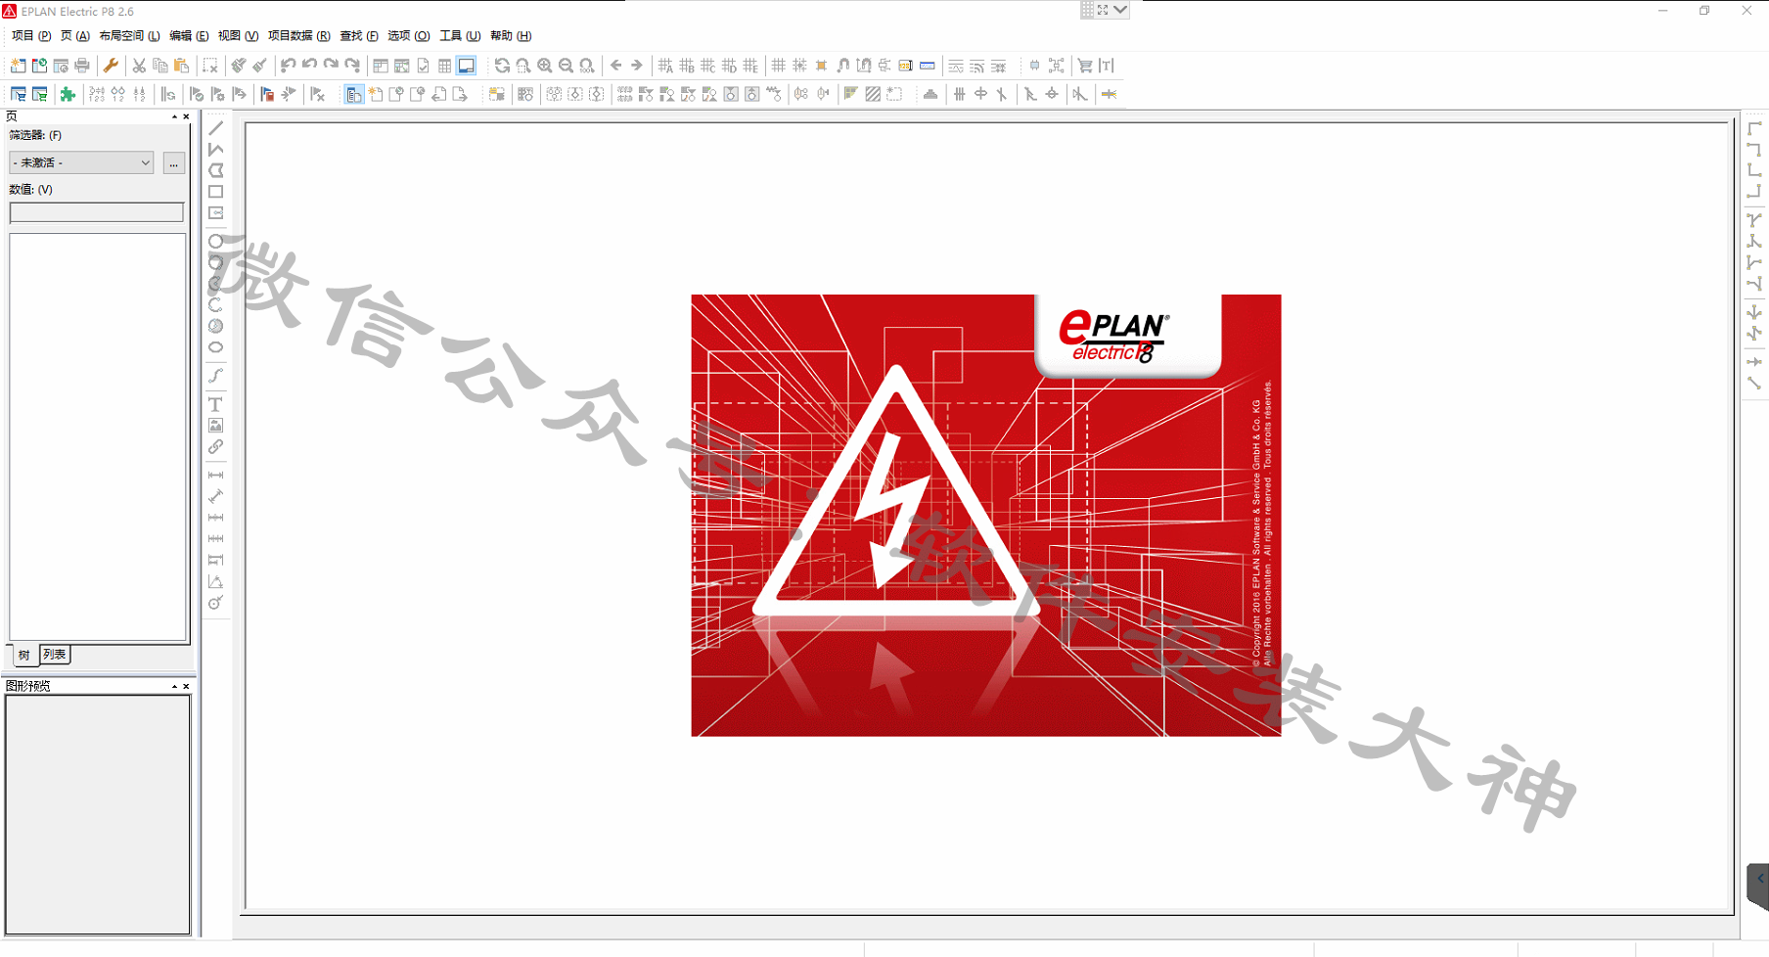Select the Line drawing tool
The image size is (1769, 957).
216,128
